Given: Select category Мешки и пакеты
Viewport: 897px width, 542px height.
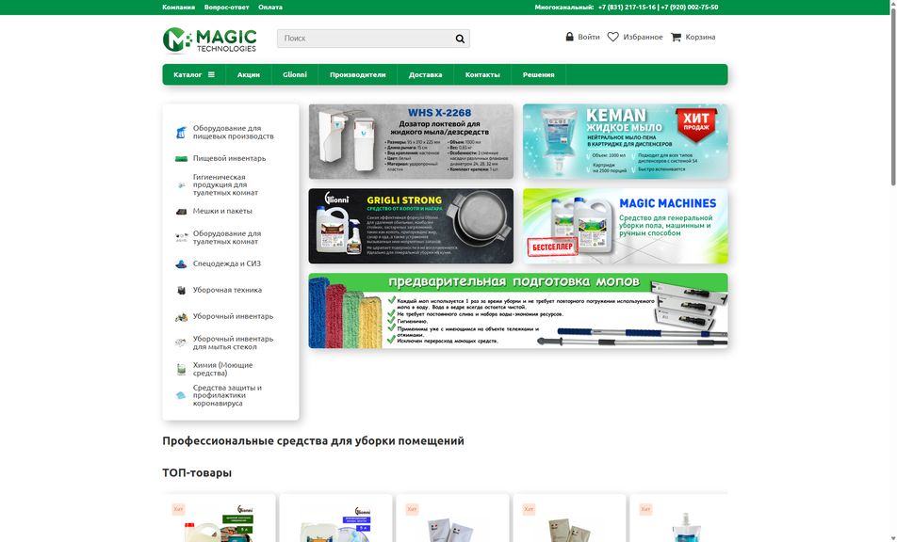Looking at the screenshot, I should (222, 212).
